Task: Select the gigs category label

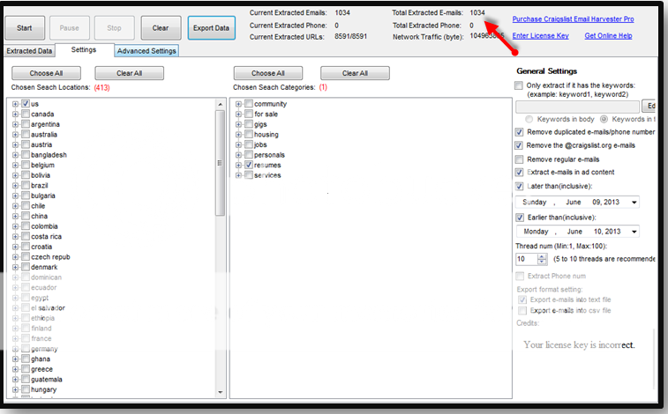Action: point(260,124)
